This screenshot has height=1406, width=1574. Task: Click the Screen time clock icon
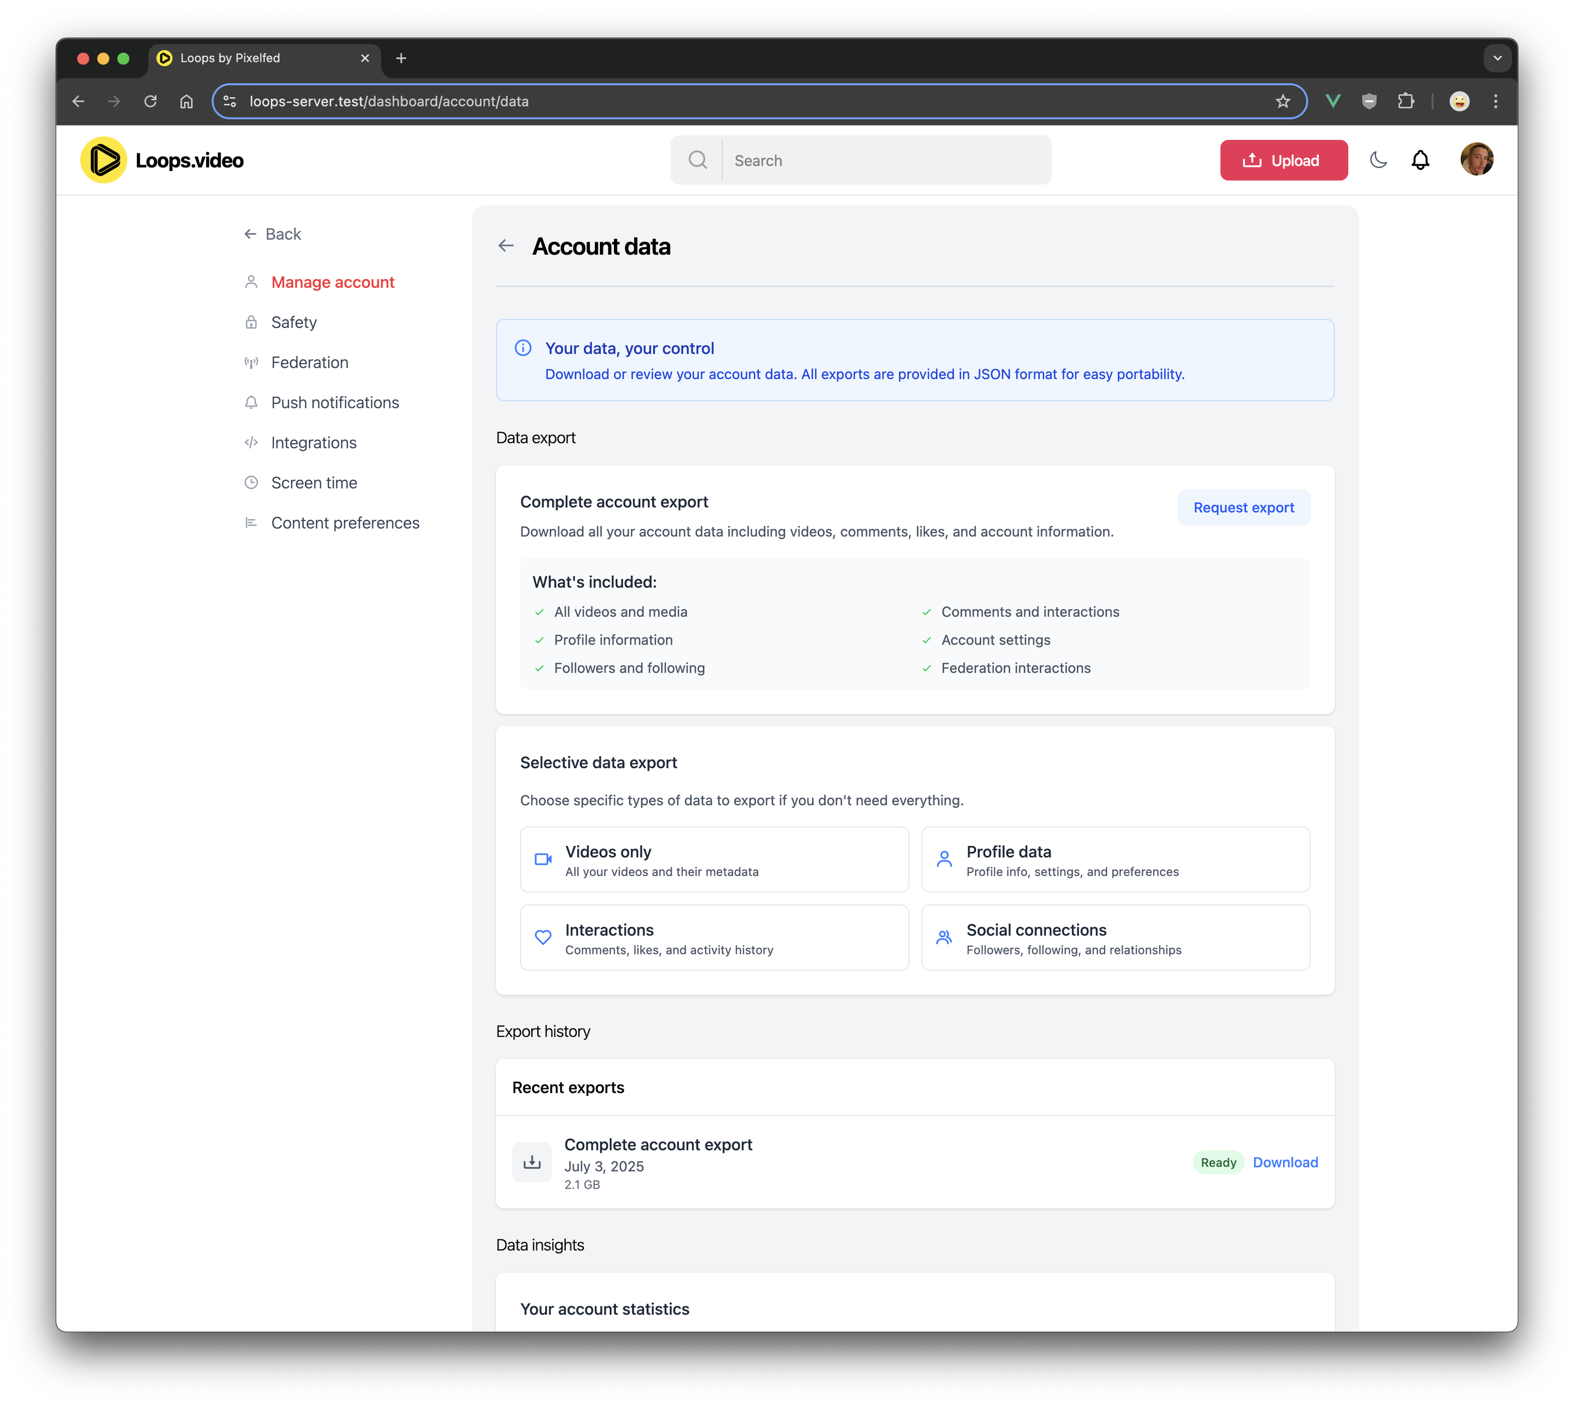[x=251, y=483]
